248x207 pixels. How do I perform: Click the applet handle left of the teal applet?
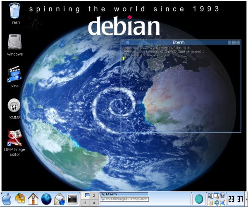click(191, 199)
